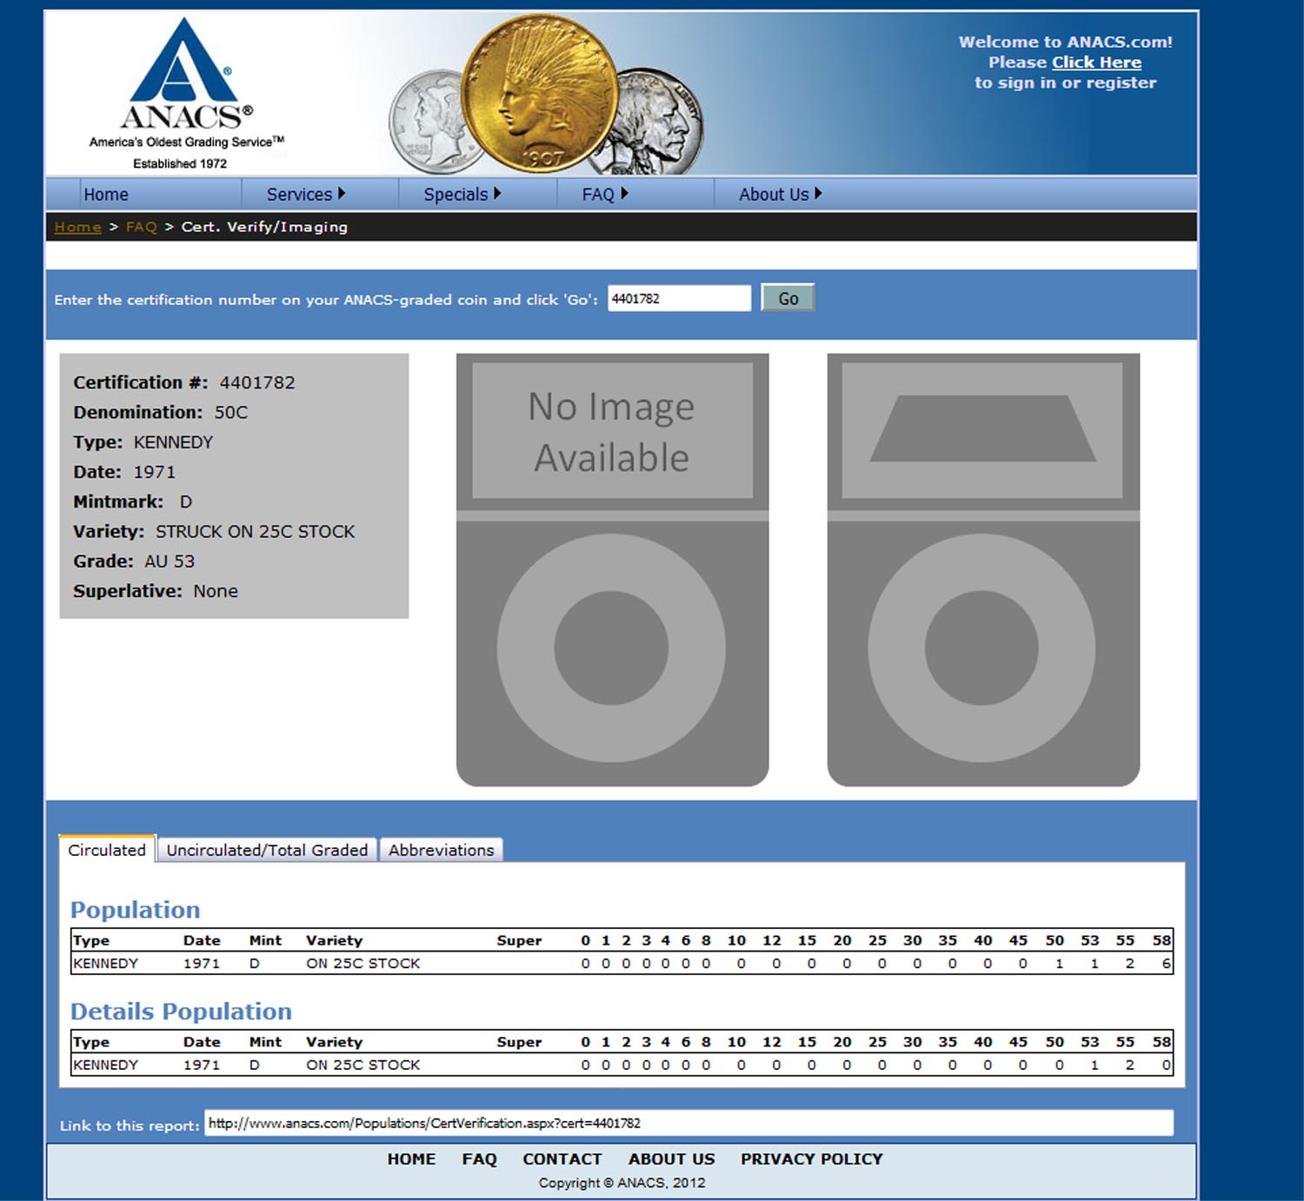Click the PRIVACY POLICY footer link

click(811, 1158)
